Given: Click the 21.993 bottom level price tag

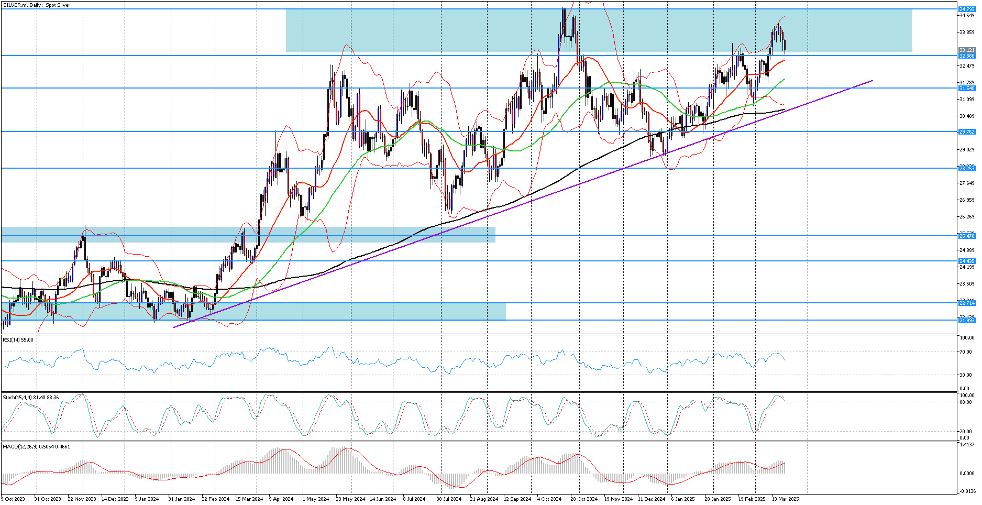Looking at the screenshot, I should coord(967,320).
